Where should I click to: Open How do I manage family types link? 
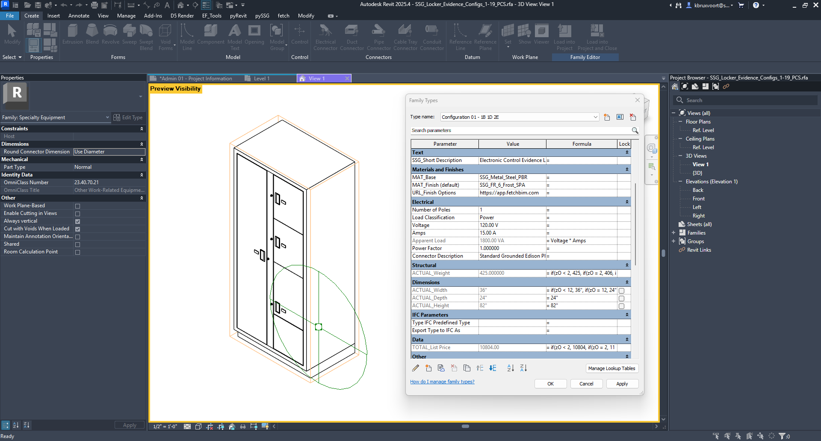442,382
